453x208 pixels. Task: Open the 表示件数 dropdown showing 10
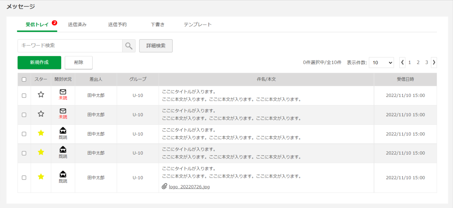point(381,63)
